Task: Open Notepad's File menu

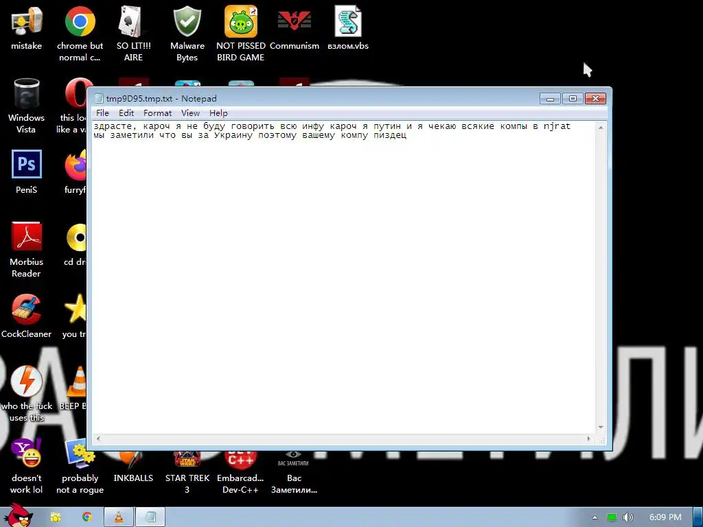Action: pos(102,113)
